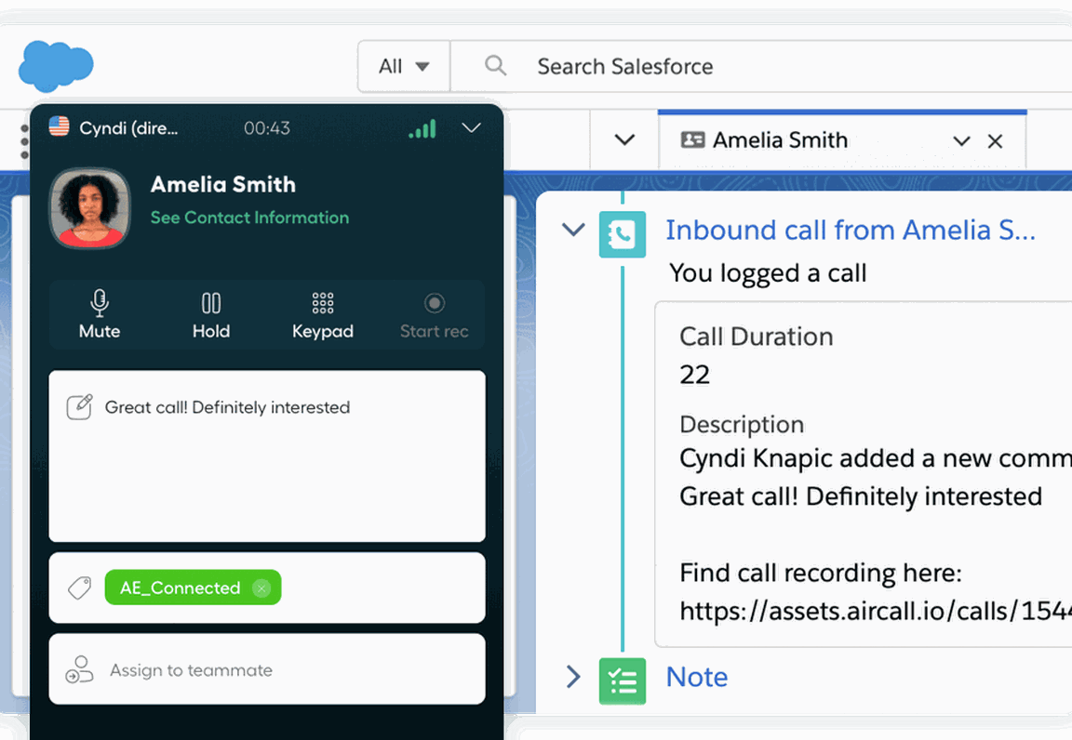Expand the Note activity entry
The width and height of the screenshot is (1072, 740).
pos(573,677)
